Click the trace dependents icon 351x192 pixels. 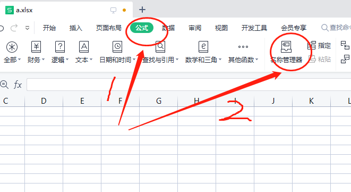pyautogui.click(x=345, y=59)
